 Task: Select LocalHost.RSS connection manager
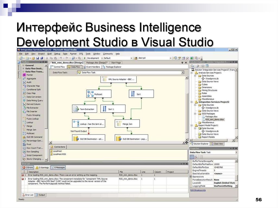point(59,154)
